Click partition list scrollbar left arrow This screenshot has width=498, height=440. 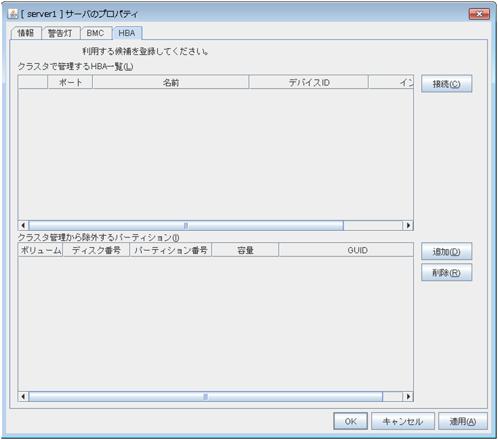click(x=23, y=397)
